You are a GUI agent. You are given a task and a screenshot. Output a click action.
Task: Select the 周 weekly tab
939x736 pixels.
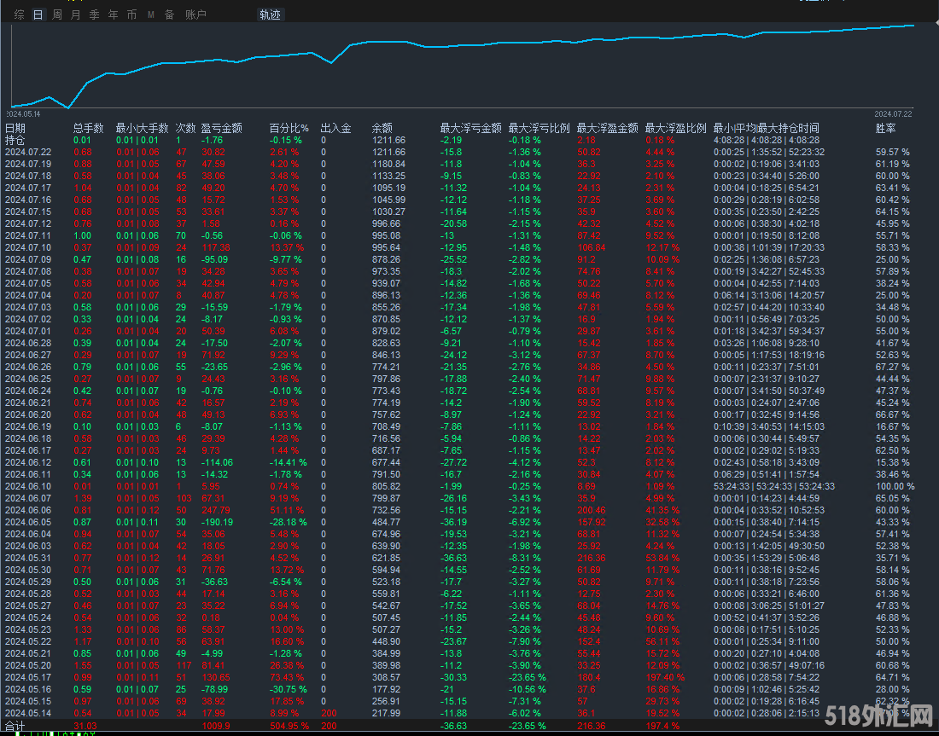pyautogui.click(x=57, y=14)
